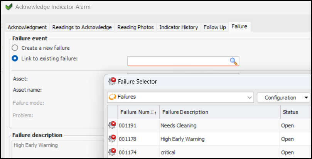Click the orange Failures icon in combo box
Image resolution: width=312 pixels, height=159 pixels.
pos(113,97)
